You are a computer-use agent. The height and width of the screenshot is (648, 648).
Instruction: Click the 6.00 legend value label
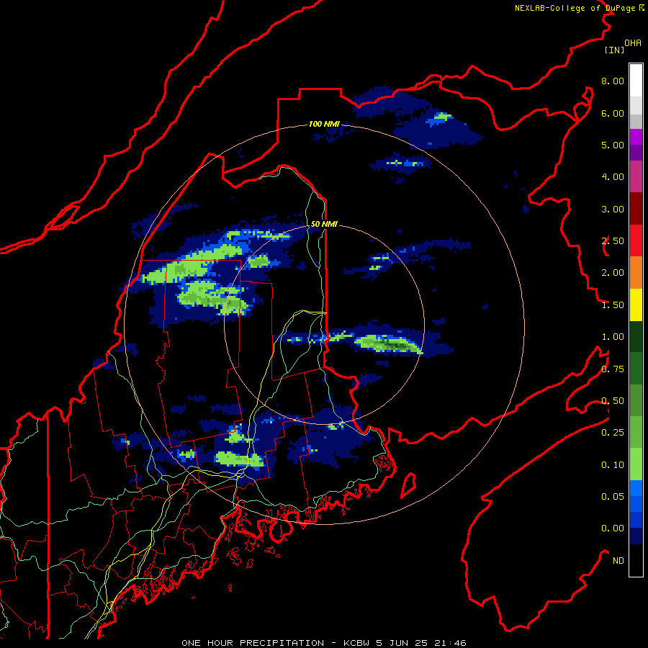[x=613, y=113]
